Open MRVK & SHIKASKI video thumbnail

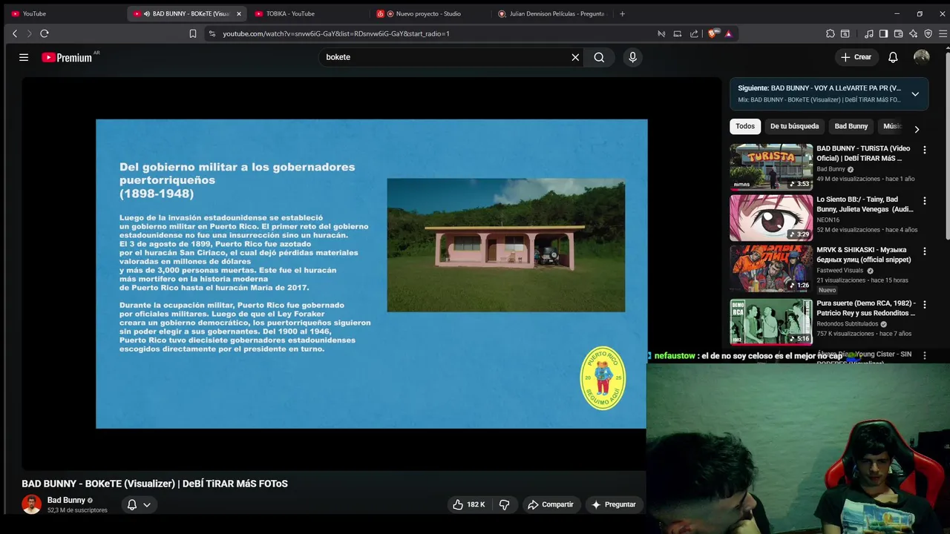pos(771,268)
